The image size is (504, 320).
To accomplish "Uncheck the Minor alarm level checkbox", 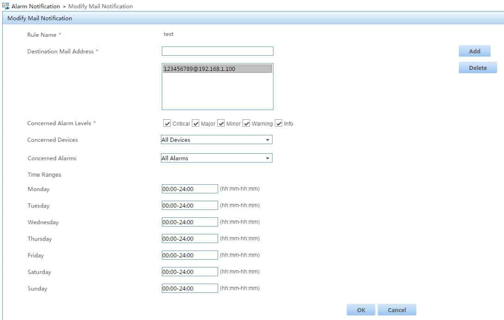I will click(x=221, y=123).
